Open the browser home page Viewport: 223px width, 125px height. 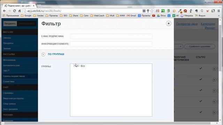coord(20,11)
